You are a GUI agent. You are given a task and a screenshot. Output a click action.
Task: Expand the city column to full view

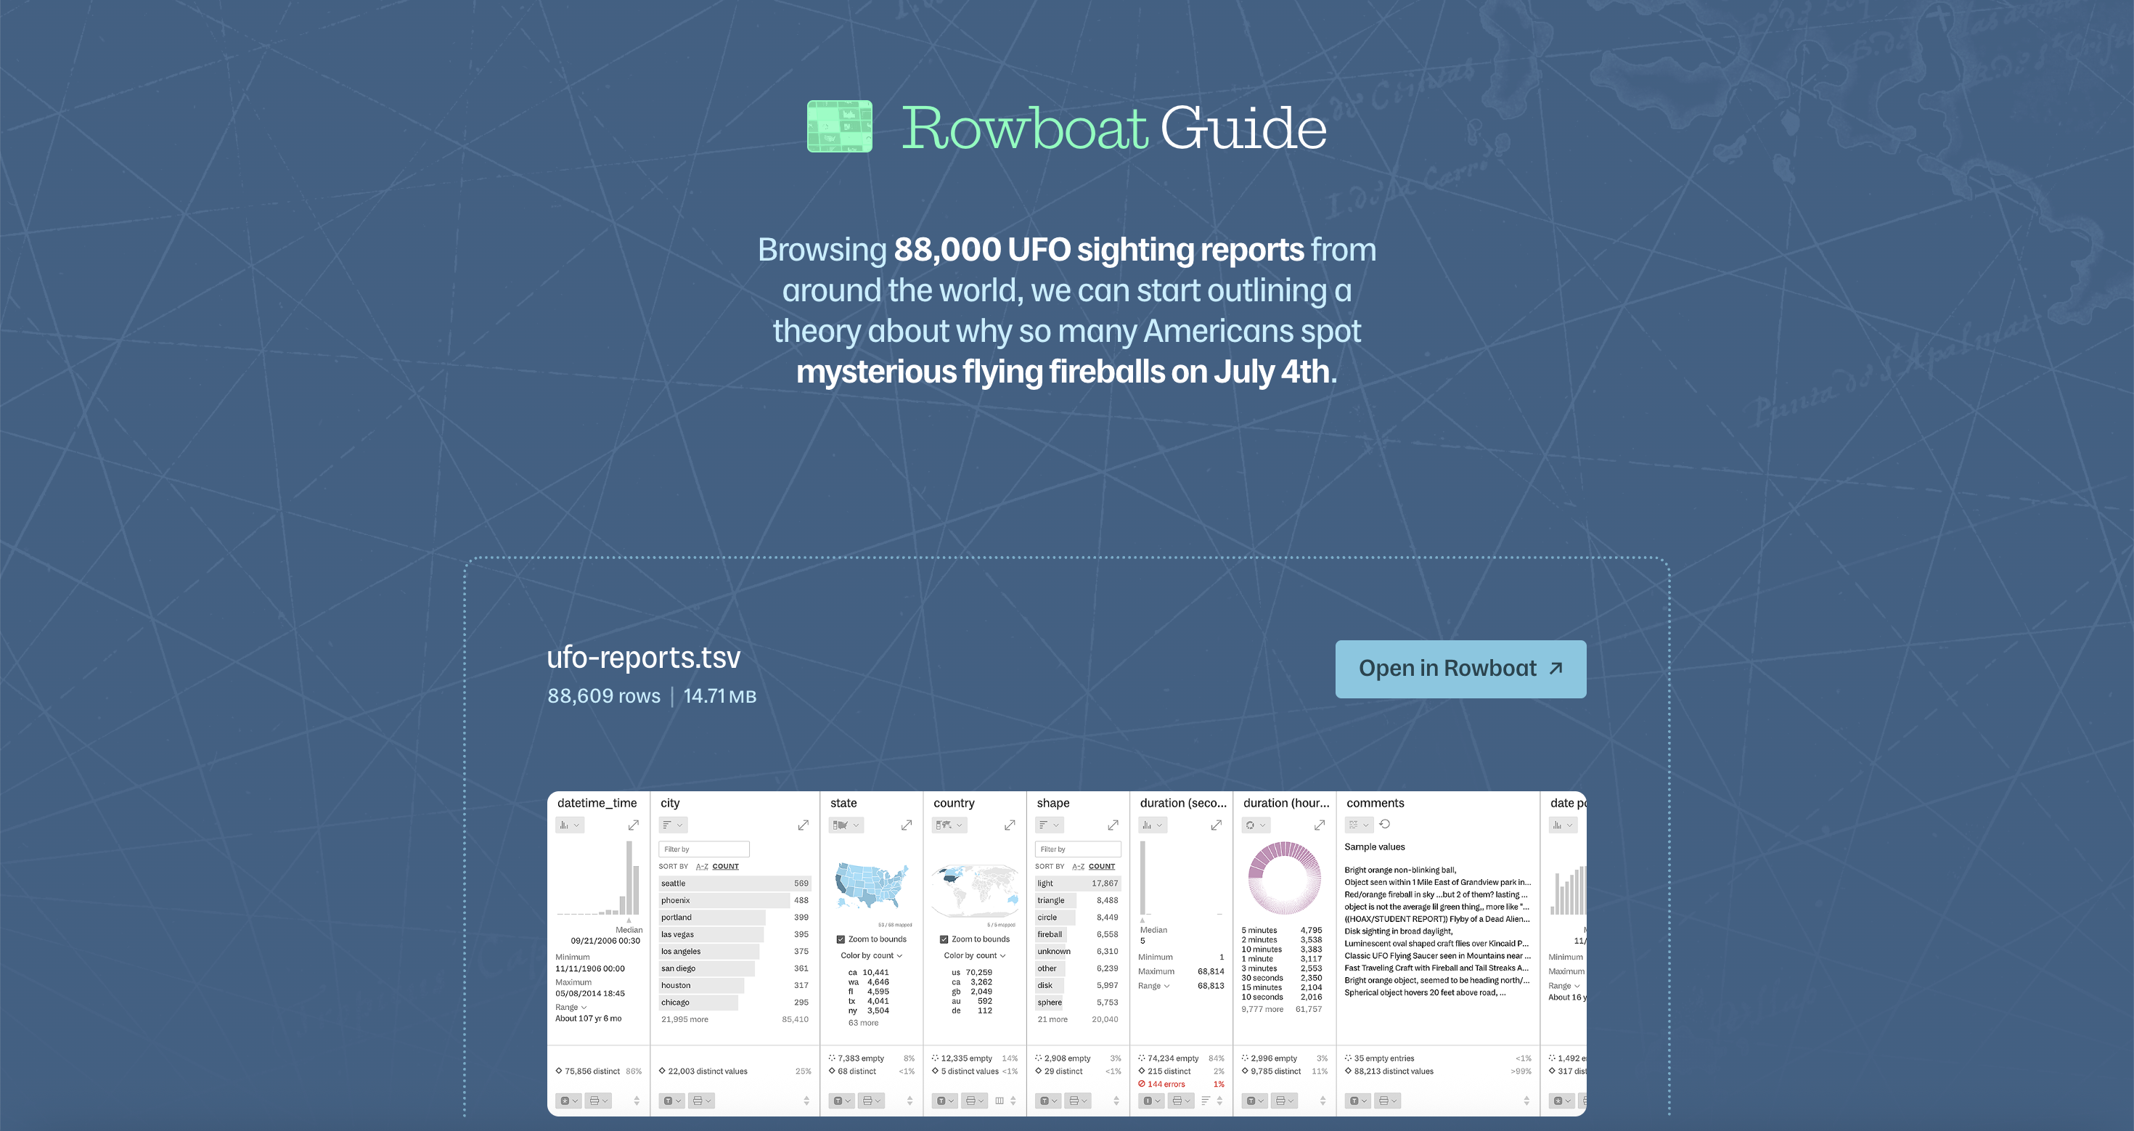click(803, 825)
